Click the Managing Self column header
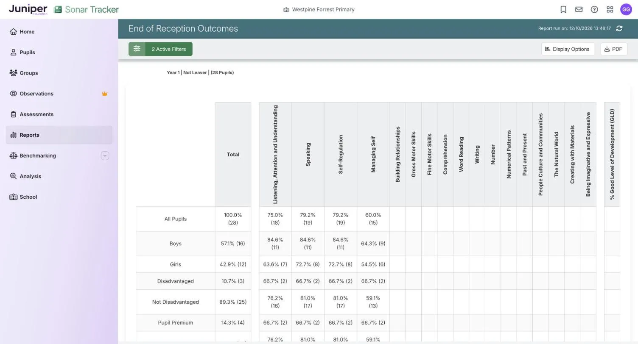This screenshot has width=638, height=344. pos(373,155)
